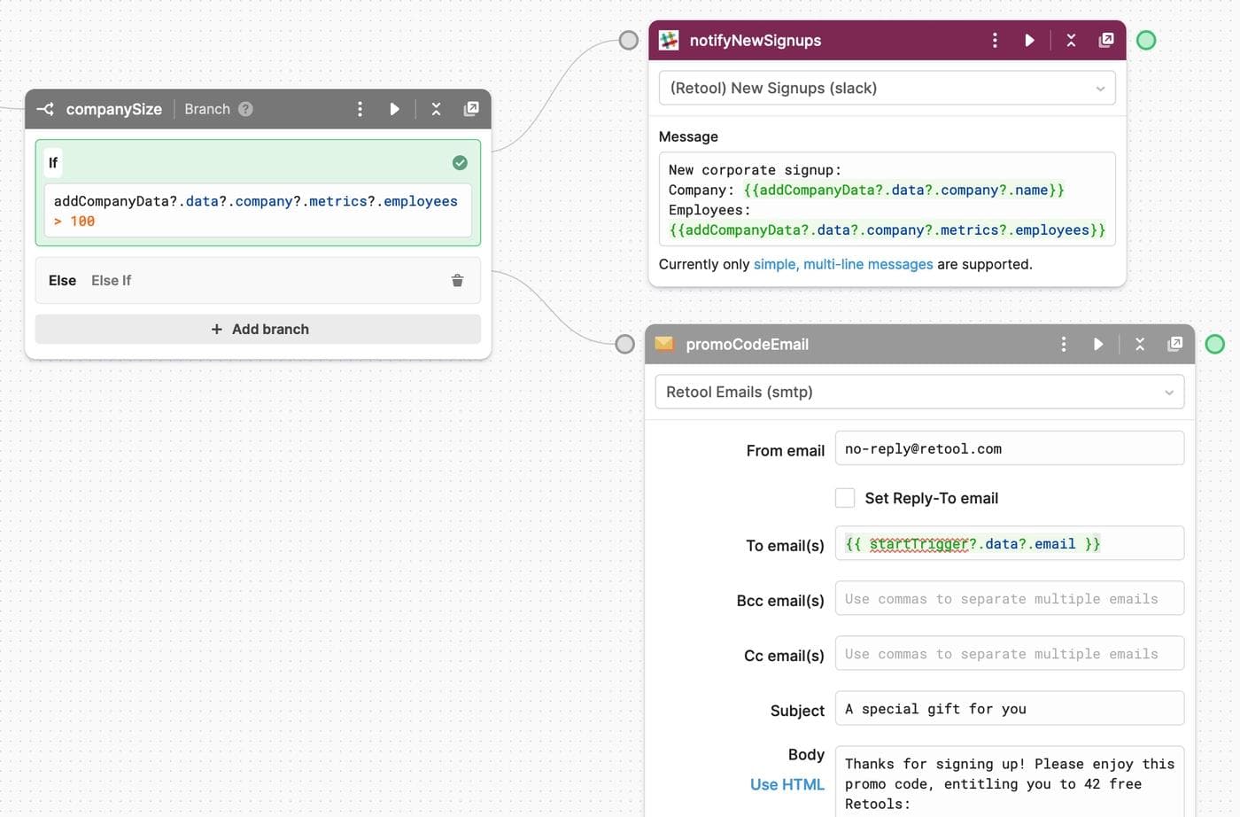Run the companySize block
The width and height of the screenshot is (1240, 817).
(394, 108)
